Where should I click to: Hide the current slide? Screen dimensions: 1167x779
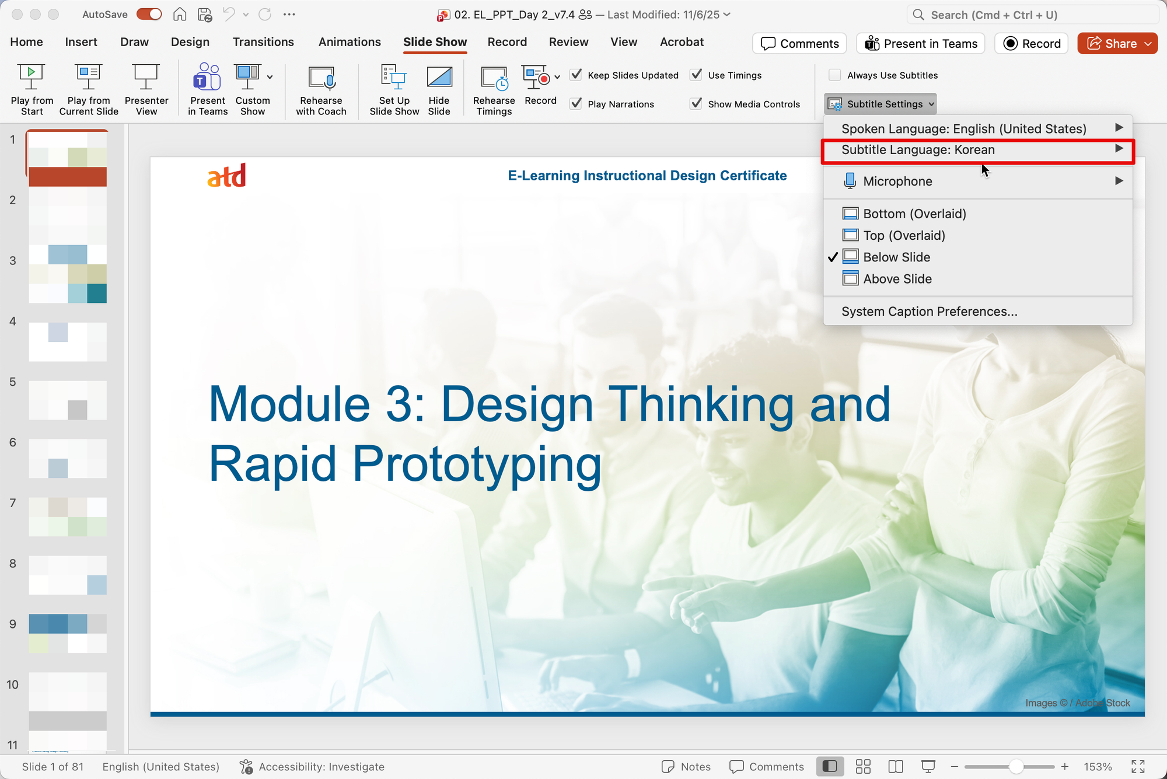point(439,89)
